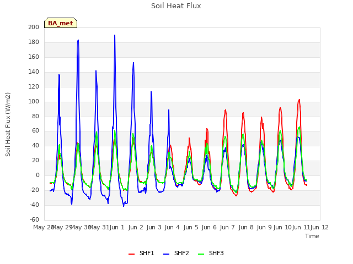Screen dimensions: 353x264
Task: Click the y-axis value -40
Action: (x=34, y=205)
